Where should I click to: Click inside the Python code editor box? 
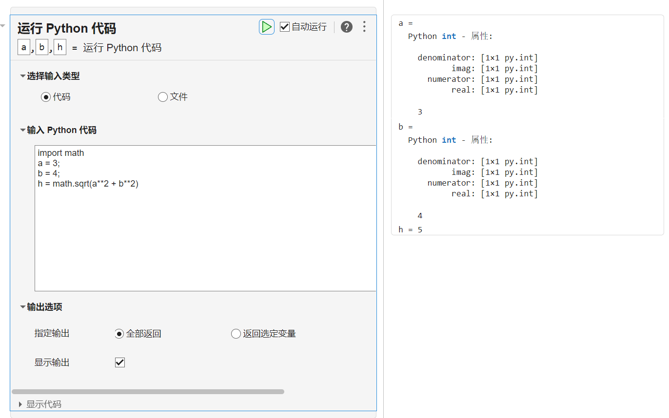205,218
